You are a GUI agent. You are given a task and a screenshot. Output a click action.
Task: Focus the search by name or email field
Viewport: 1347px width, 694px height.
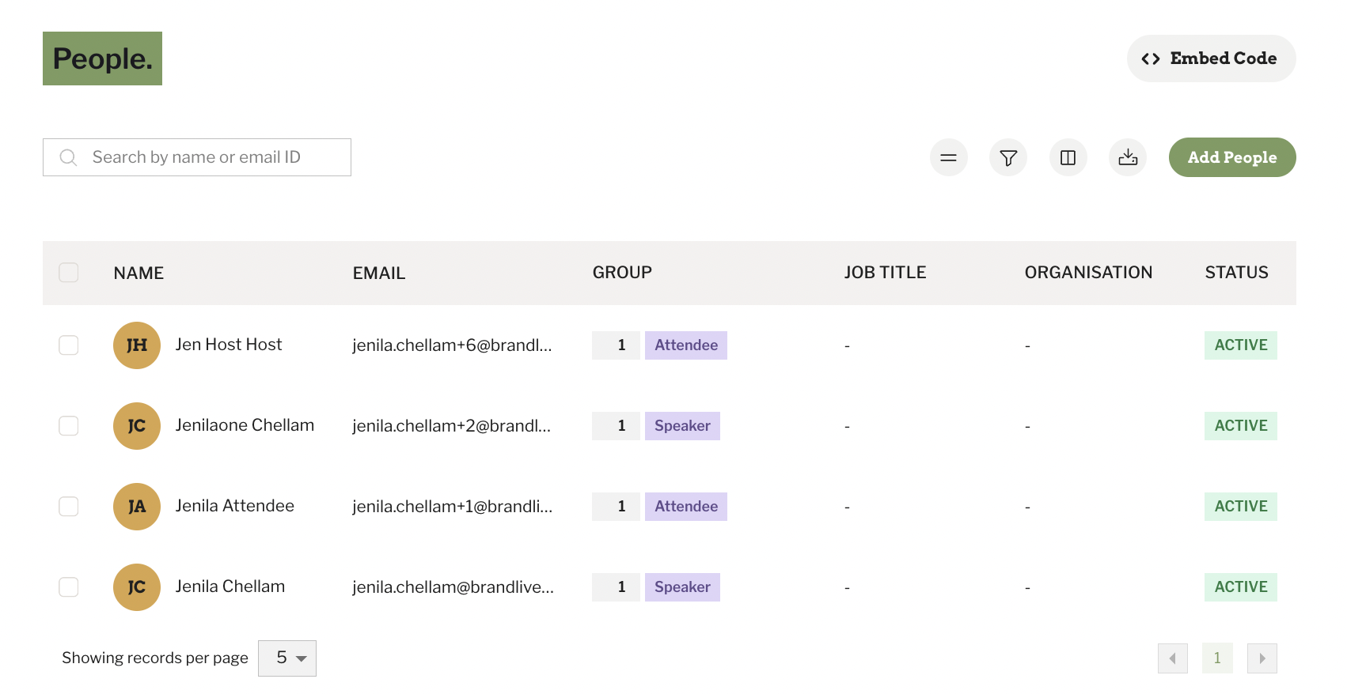click(x=197, y=157)
